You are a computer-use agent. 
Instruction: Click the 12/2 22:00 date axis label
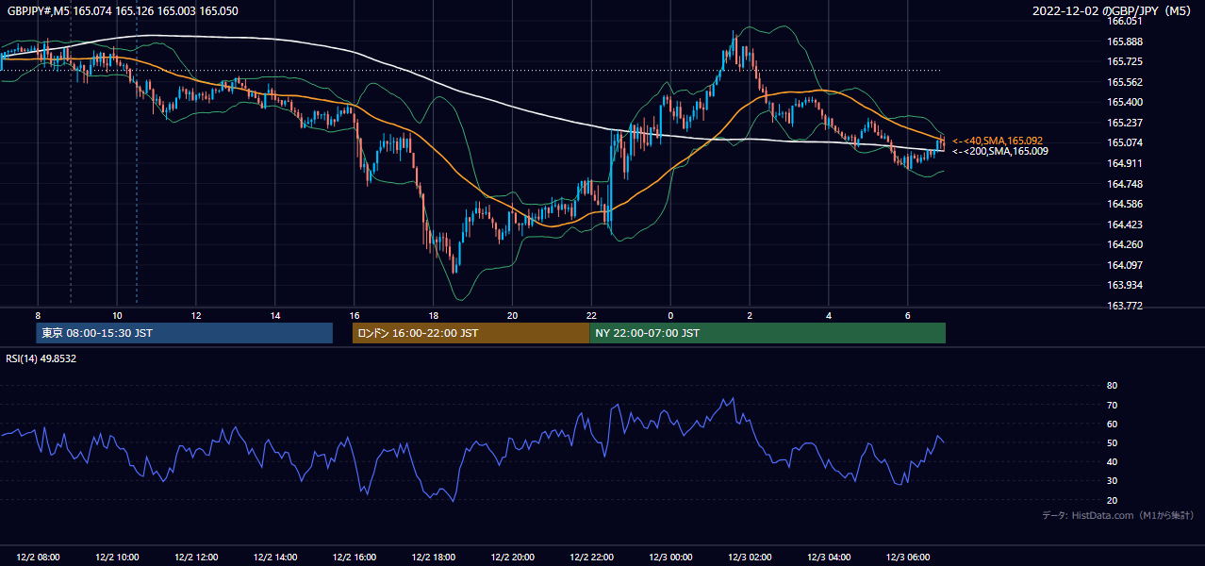point(592,557)
